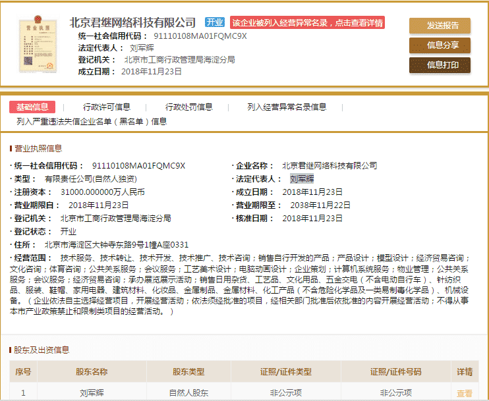Click the 核准日期 date value
Screen dimensions: 489x401
(x=312, y=218)
